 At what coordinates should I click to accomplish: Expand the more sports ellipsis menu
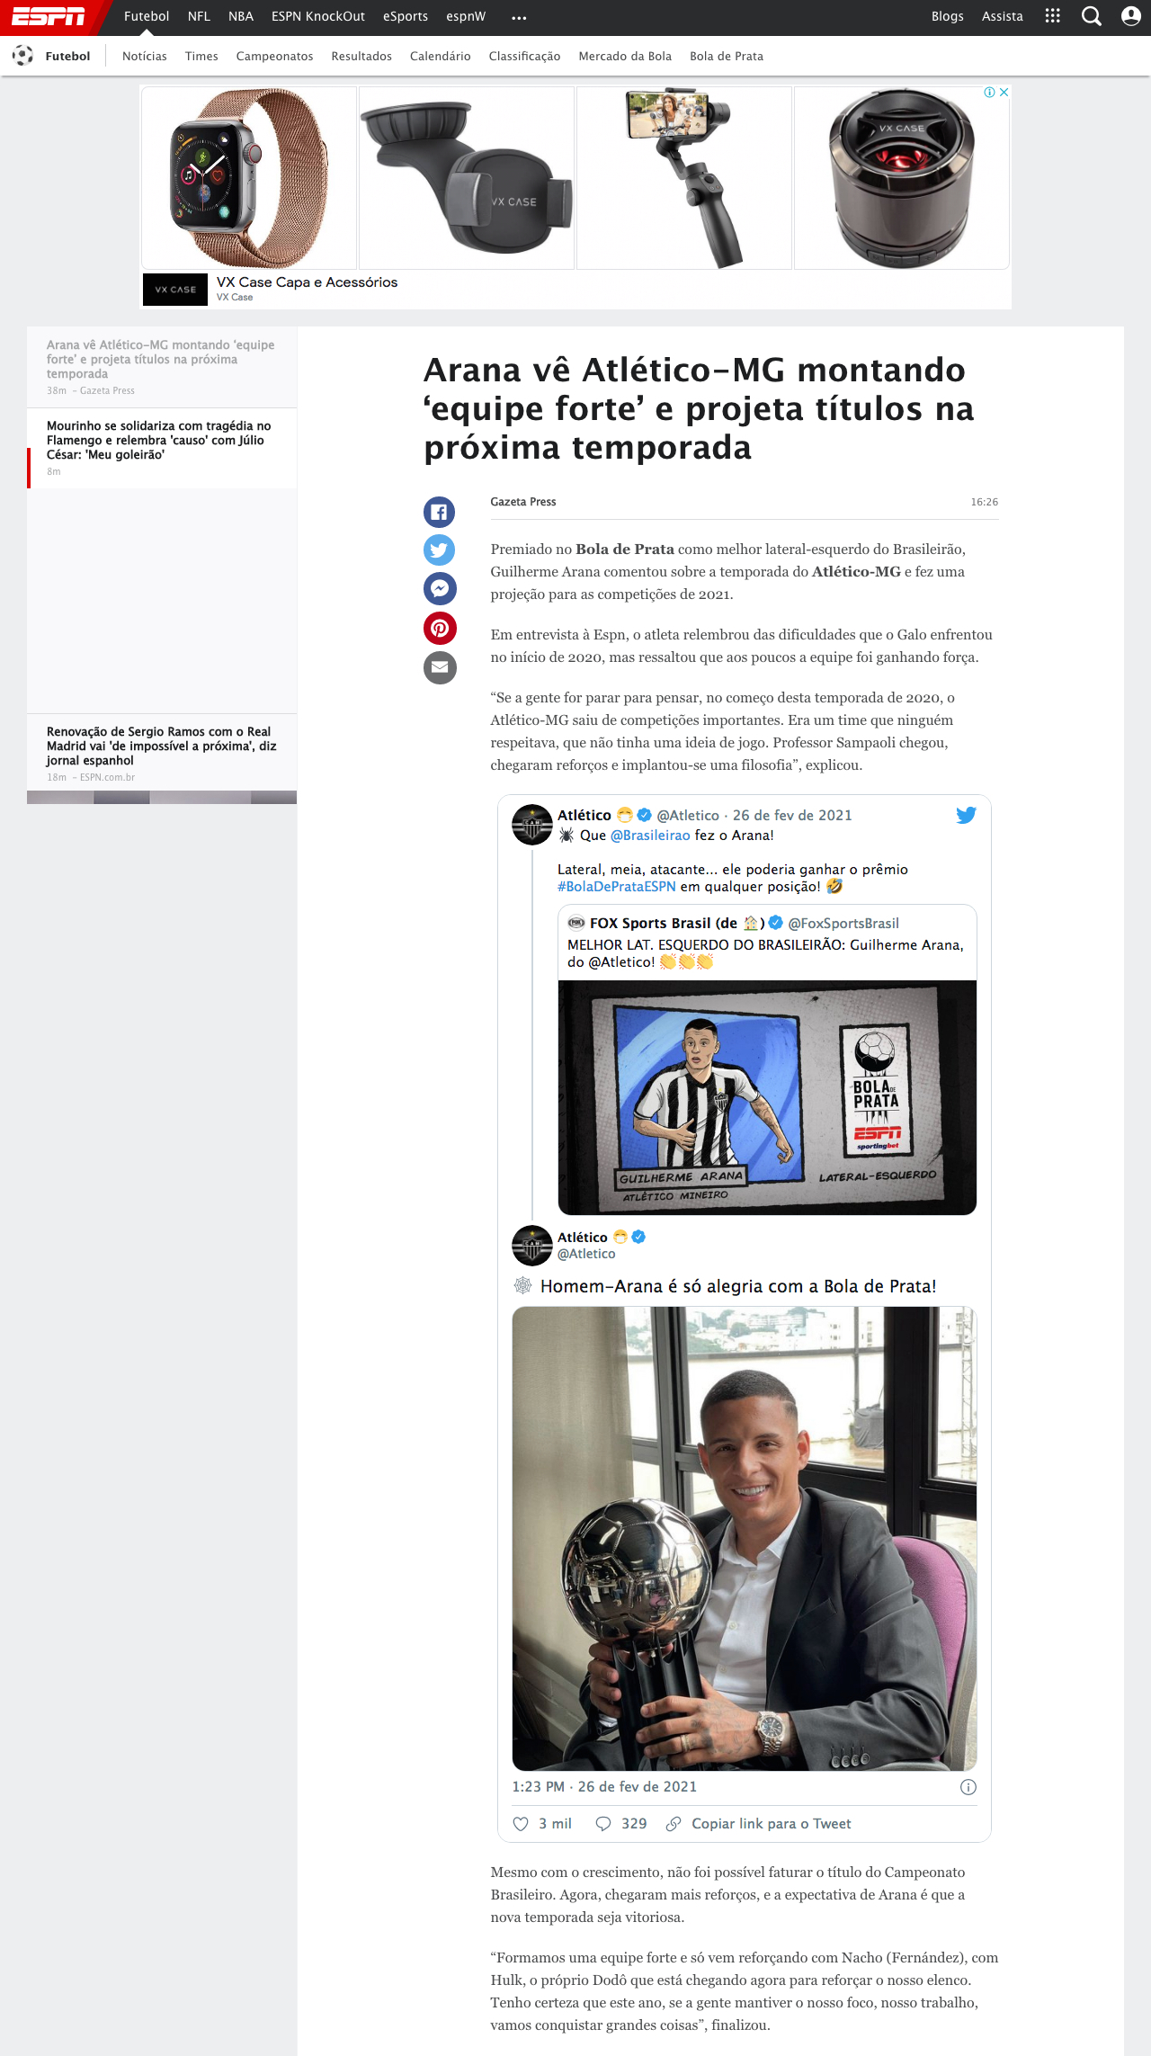coord(519,17)
